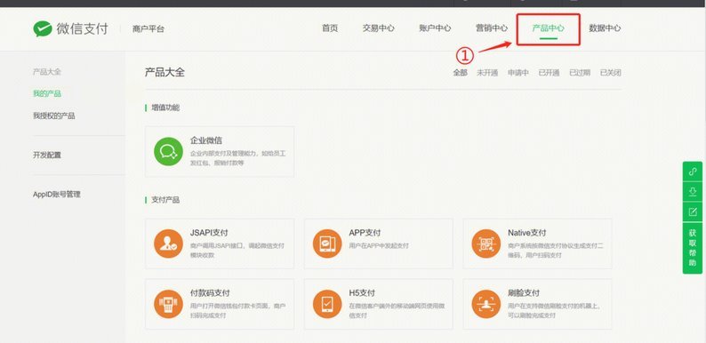Click the link icon in green side panel

click(693, 171)
